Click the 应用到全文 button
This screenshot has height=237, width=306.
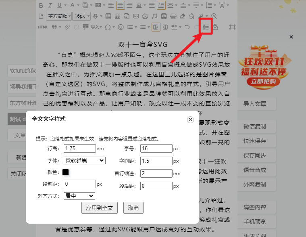pos(100,208)
